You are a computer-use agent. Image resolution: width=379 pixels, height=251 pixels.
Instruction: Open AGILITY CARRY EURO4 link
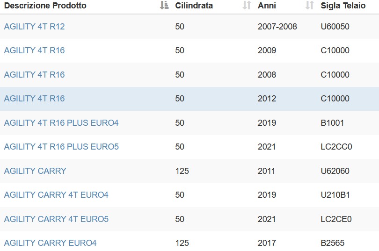click(x=50, y=243)
